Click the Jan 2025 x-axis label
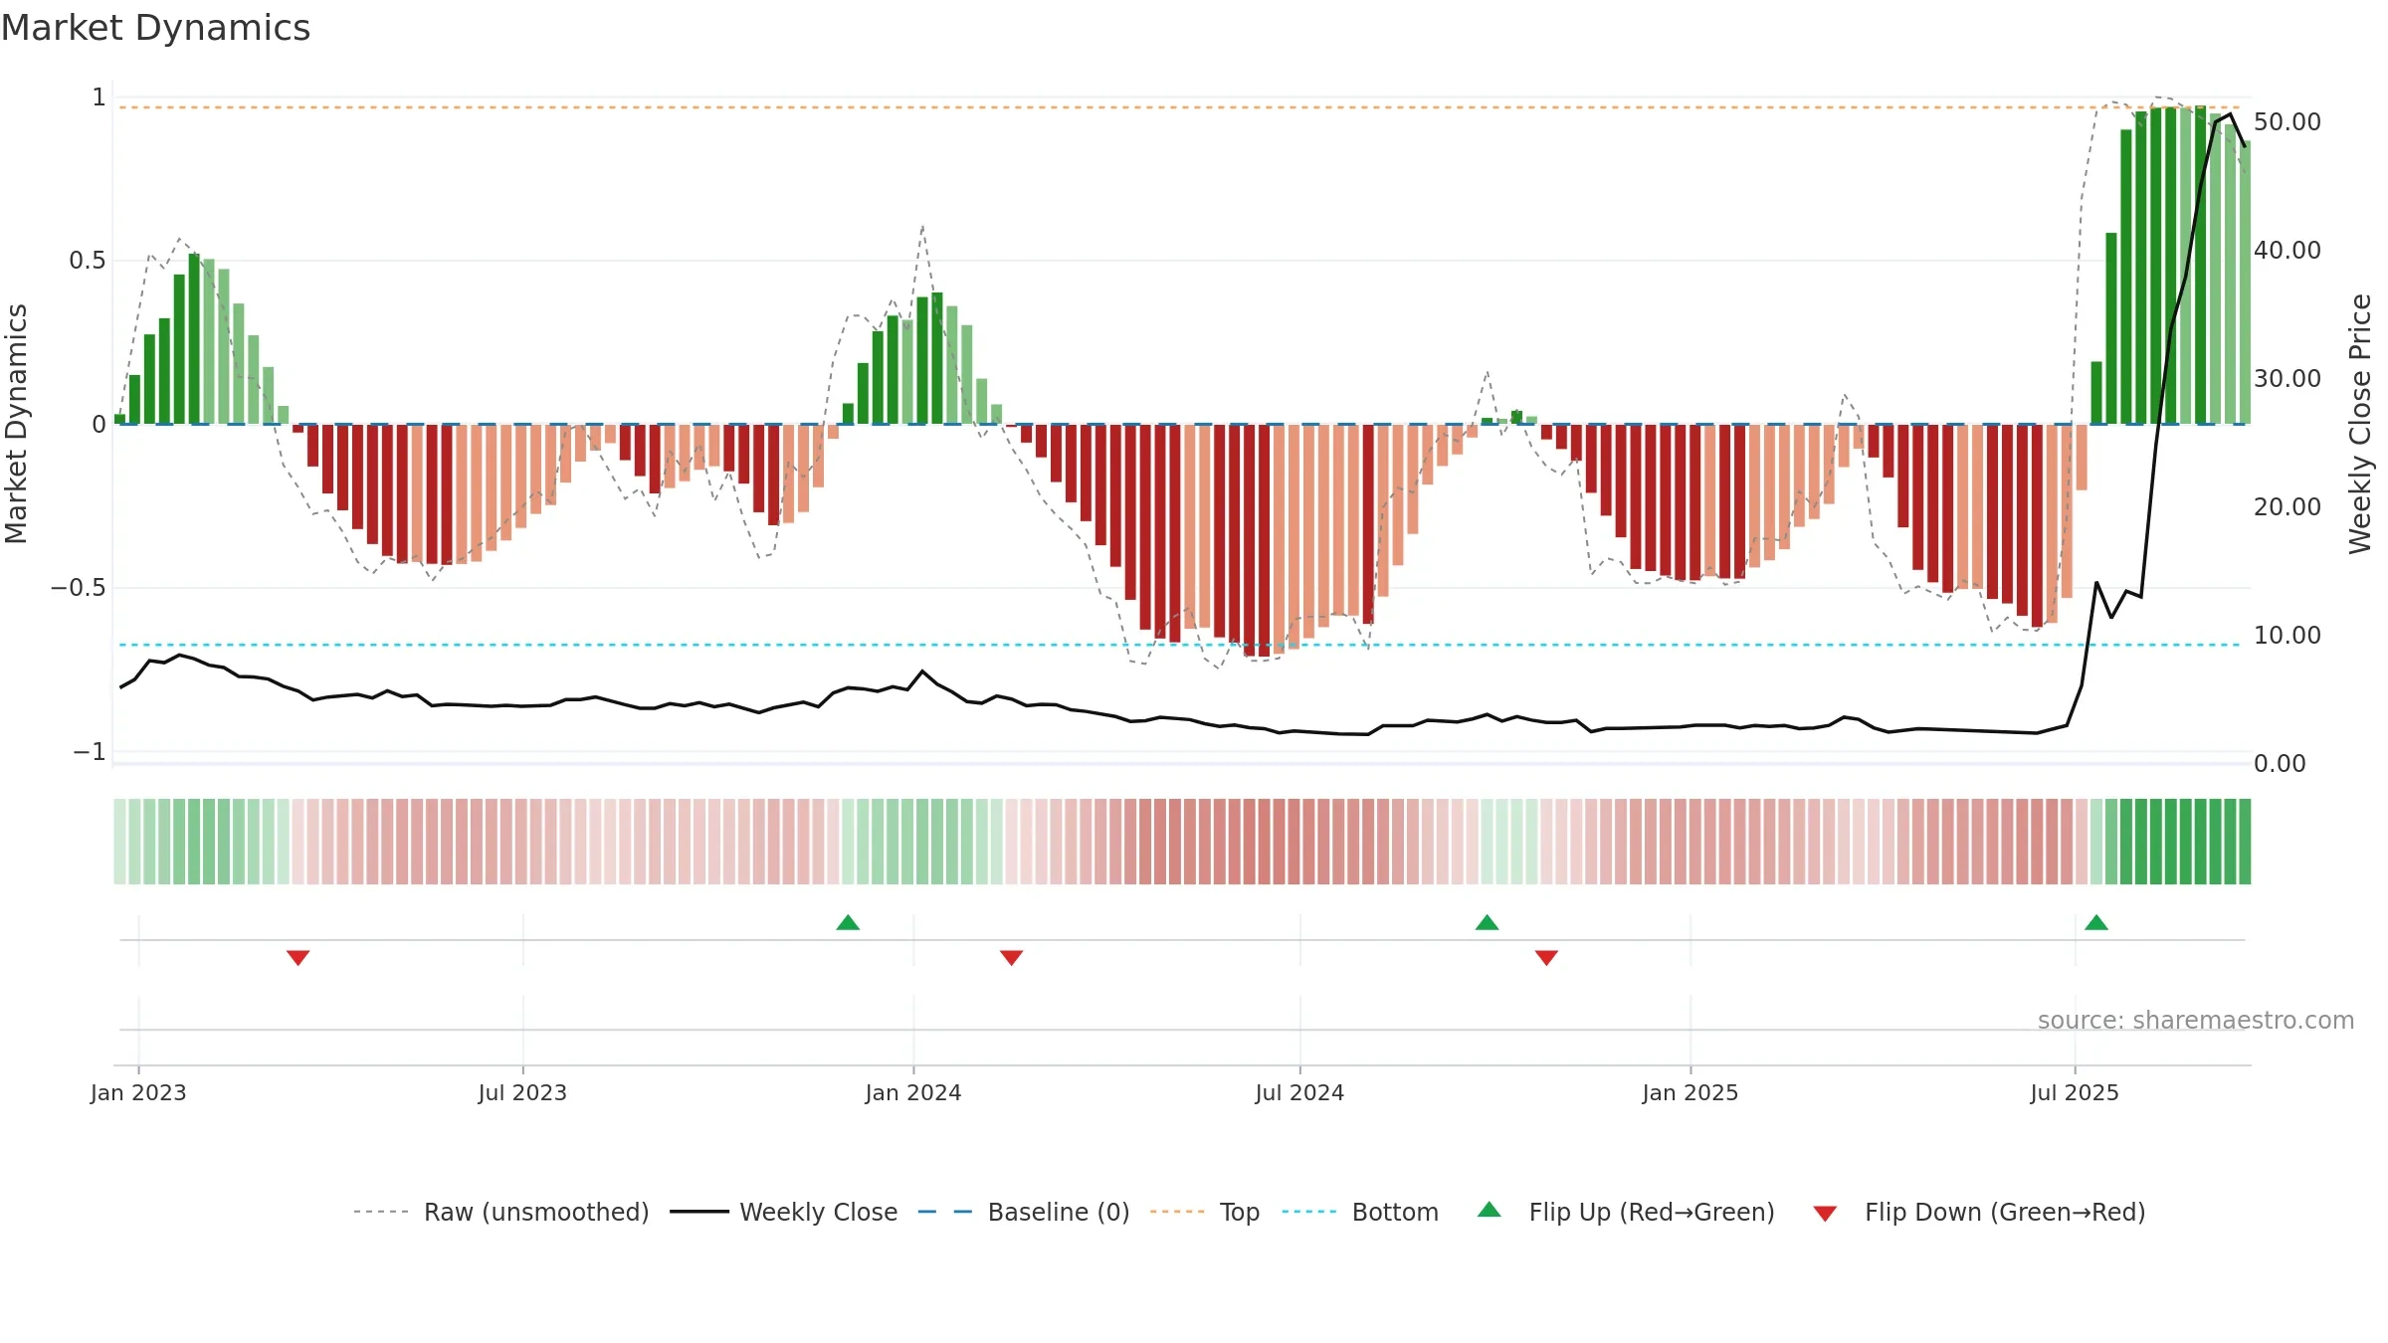 [1691, 1092]
